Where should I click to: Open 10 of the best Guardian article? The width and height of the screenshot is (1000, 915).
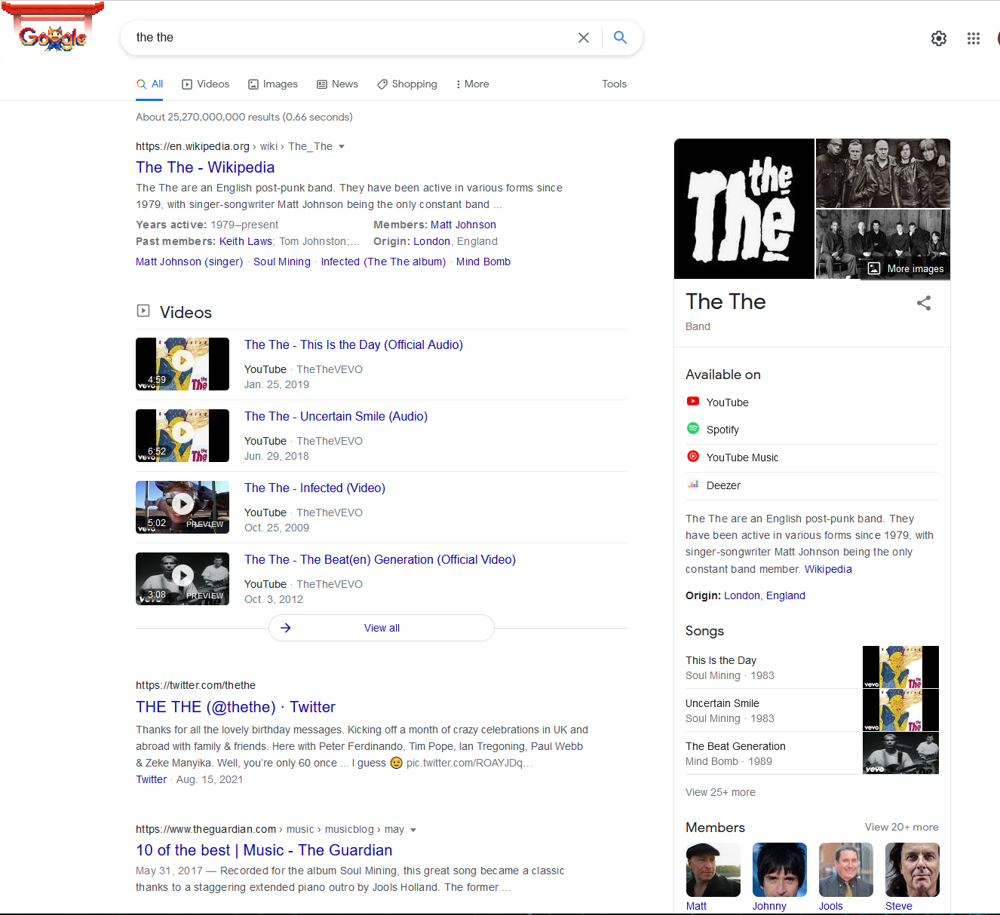[x=264, y=850]
